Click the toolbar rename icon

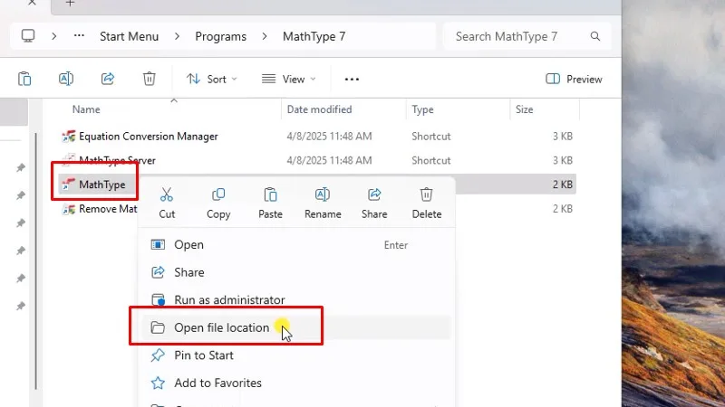66,79
